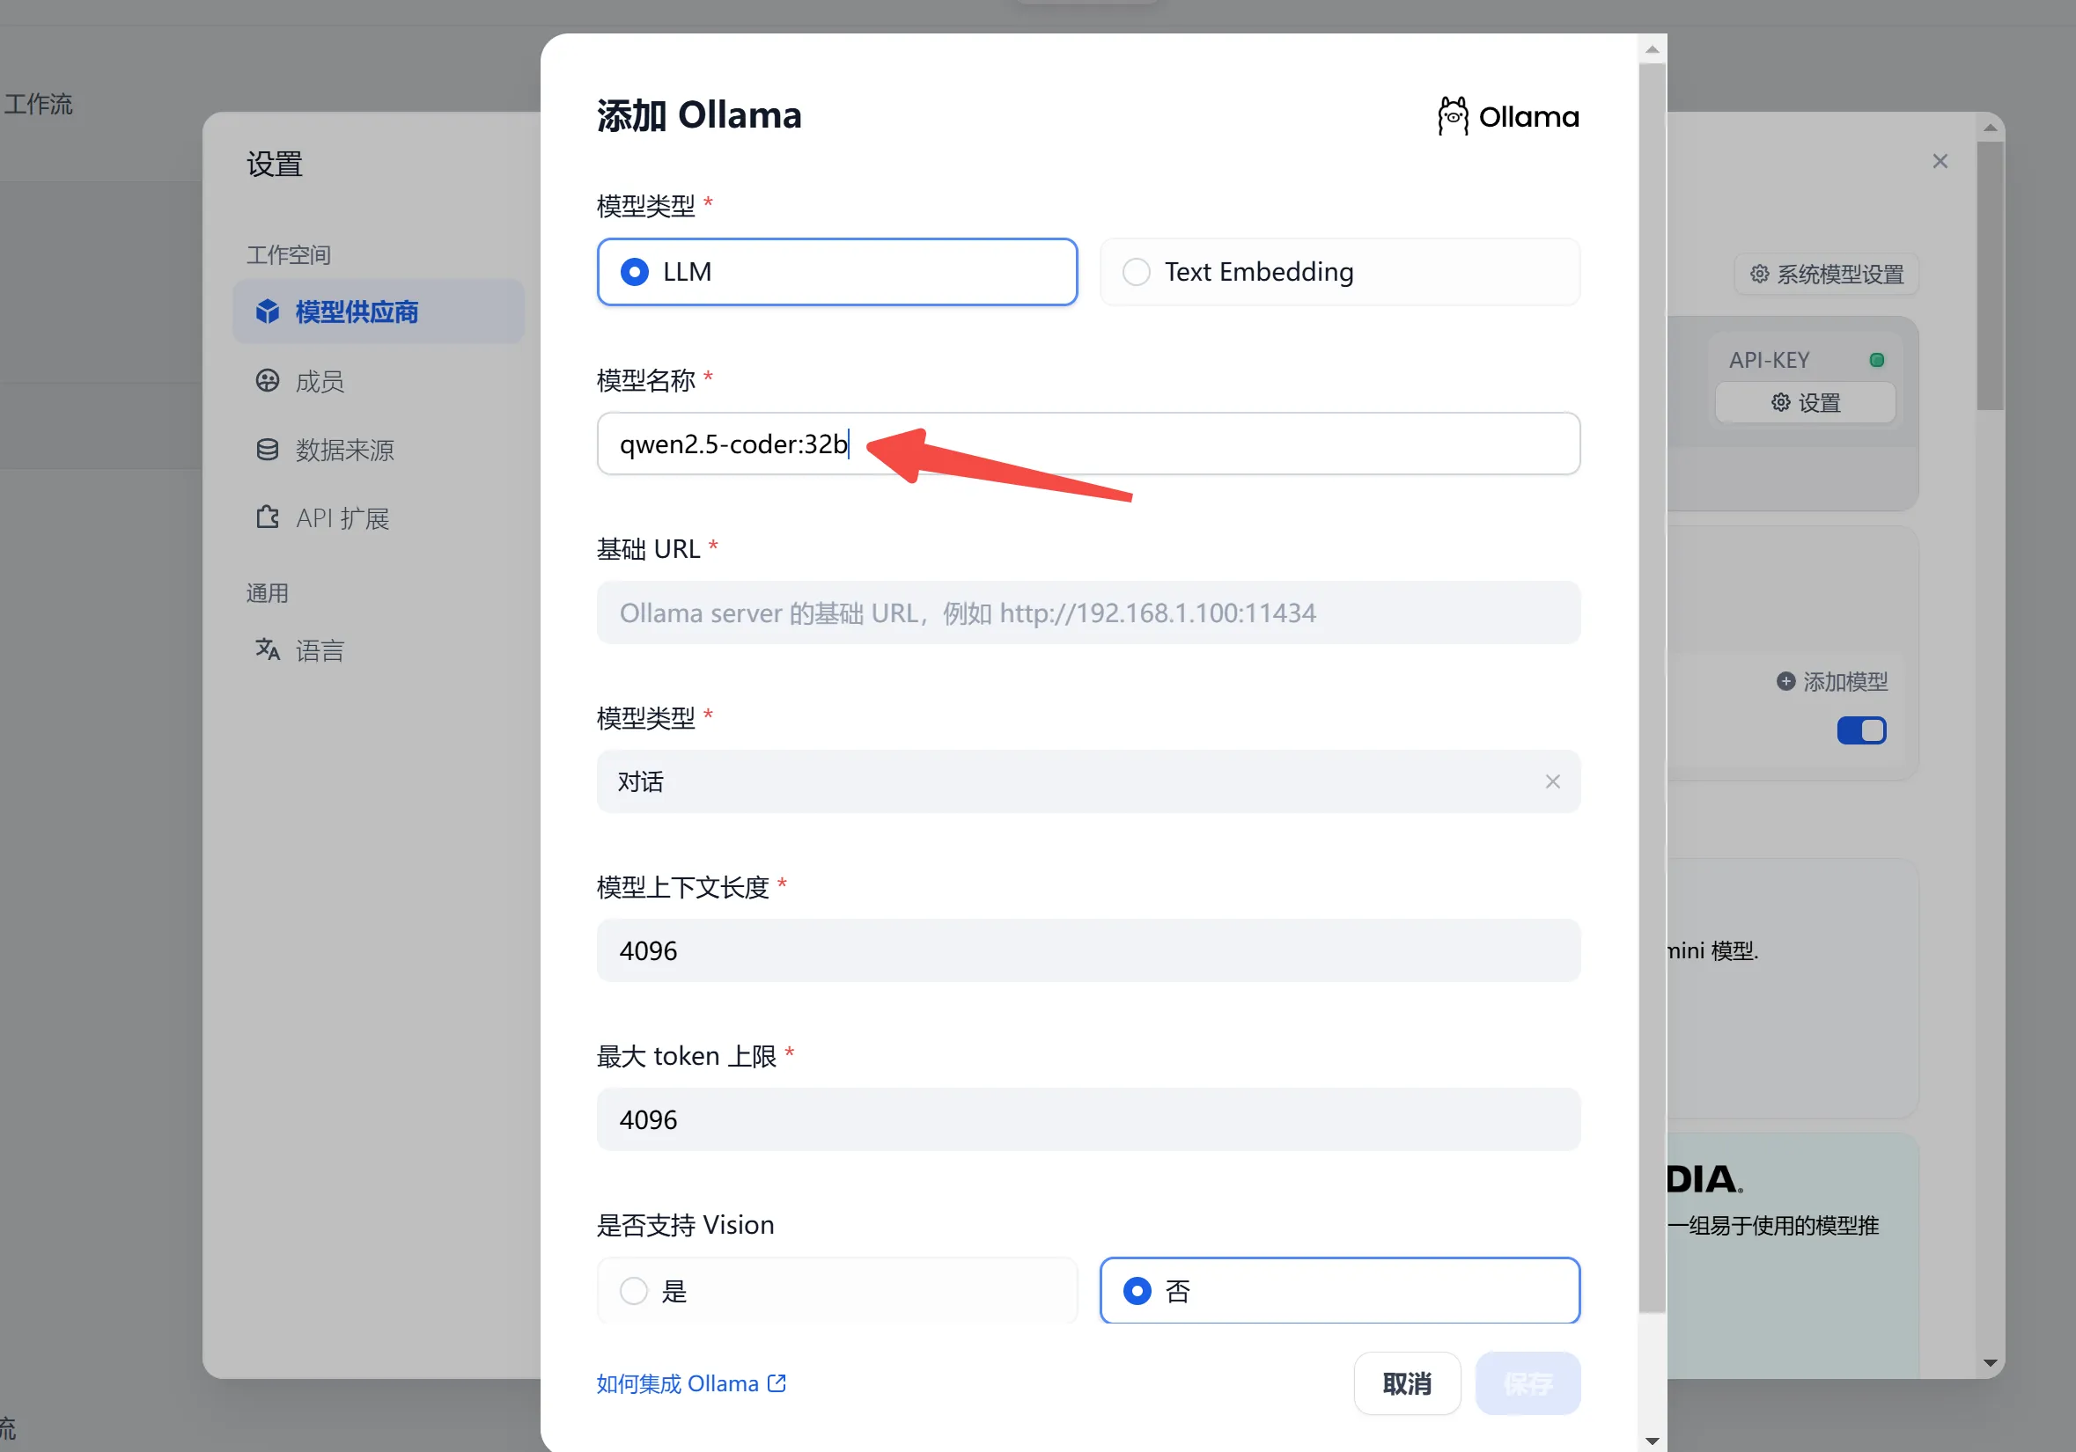Image resolution: width=2076 pixels, height=1452 pixels.
Task: Select 是 for Vision support
Action: (x=836, y=1290)
